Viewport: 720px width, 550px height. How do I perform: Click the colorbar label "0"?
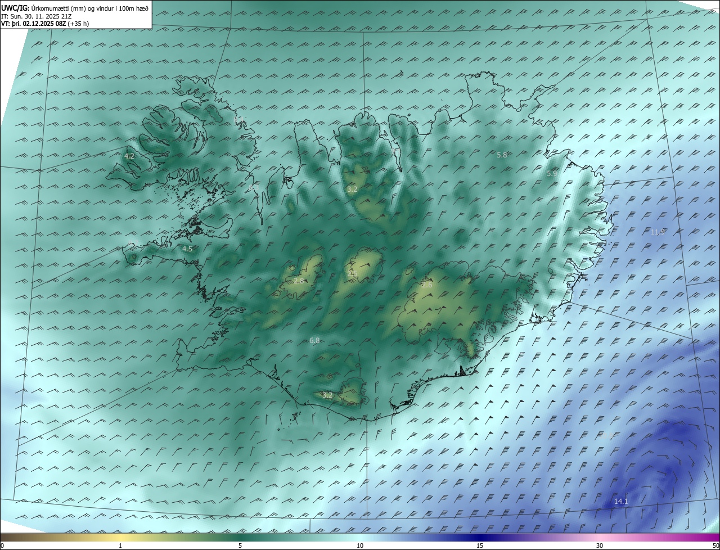[x=2, y=546]
